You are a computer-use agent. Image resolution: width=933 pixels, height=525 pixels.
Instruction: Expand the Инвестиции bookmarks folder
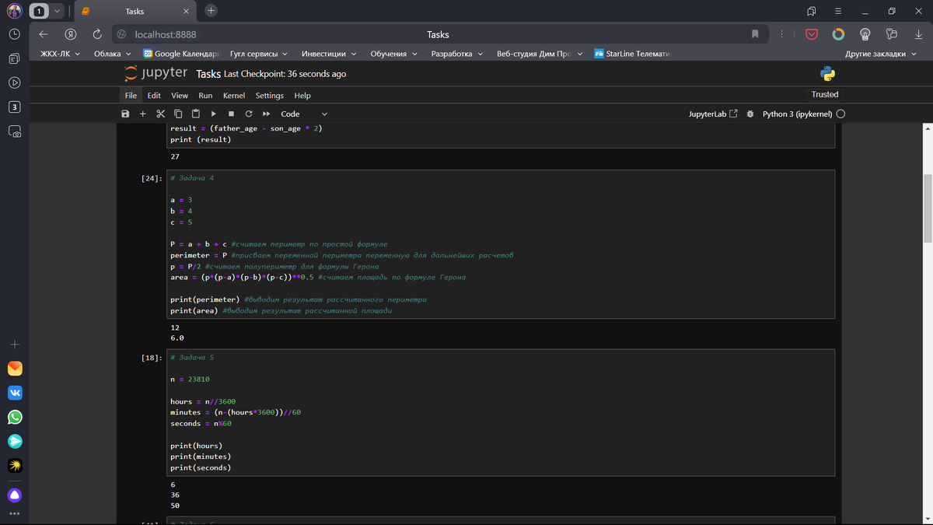pyautogui.click(x=329, y=54)
